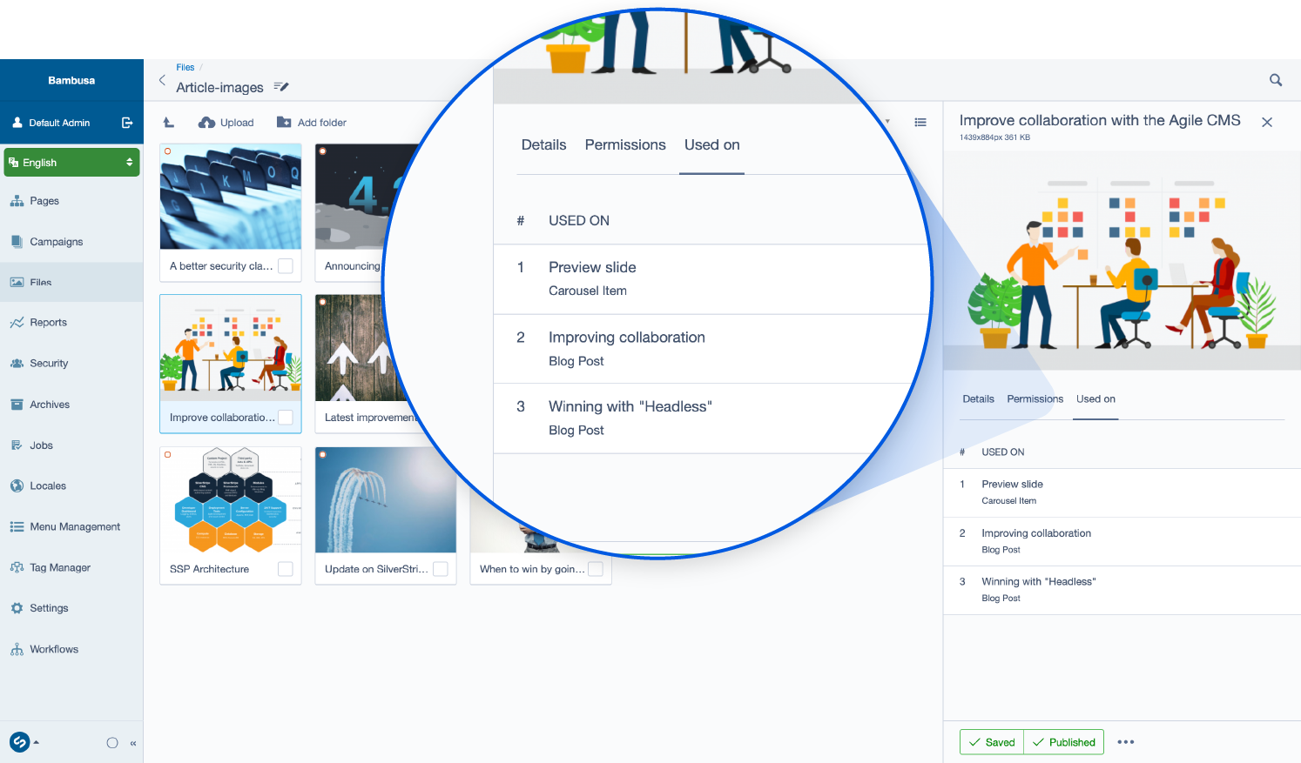Click the Upload button
1301x763 pixels.
[226, 123]
